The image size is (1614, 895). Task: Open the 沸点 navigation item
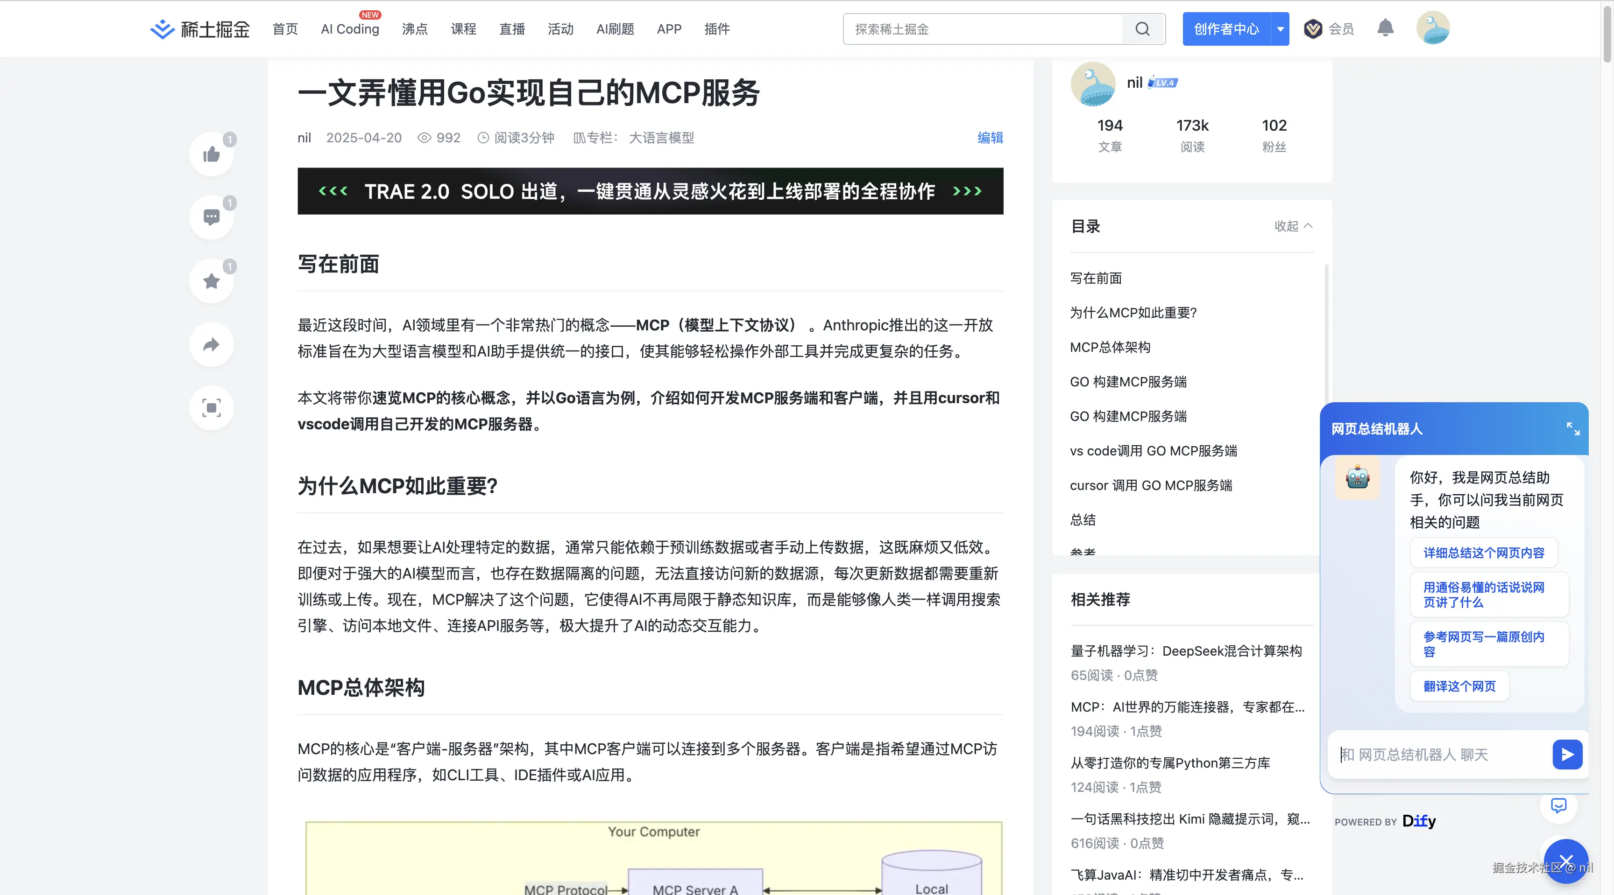point(414,29)
